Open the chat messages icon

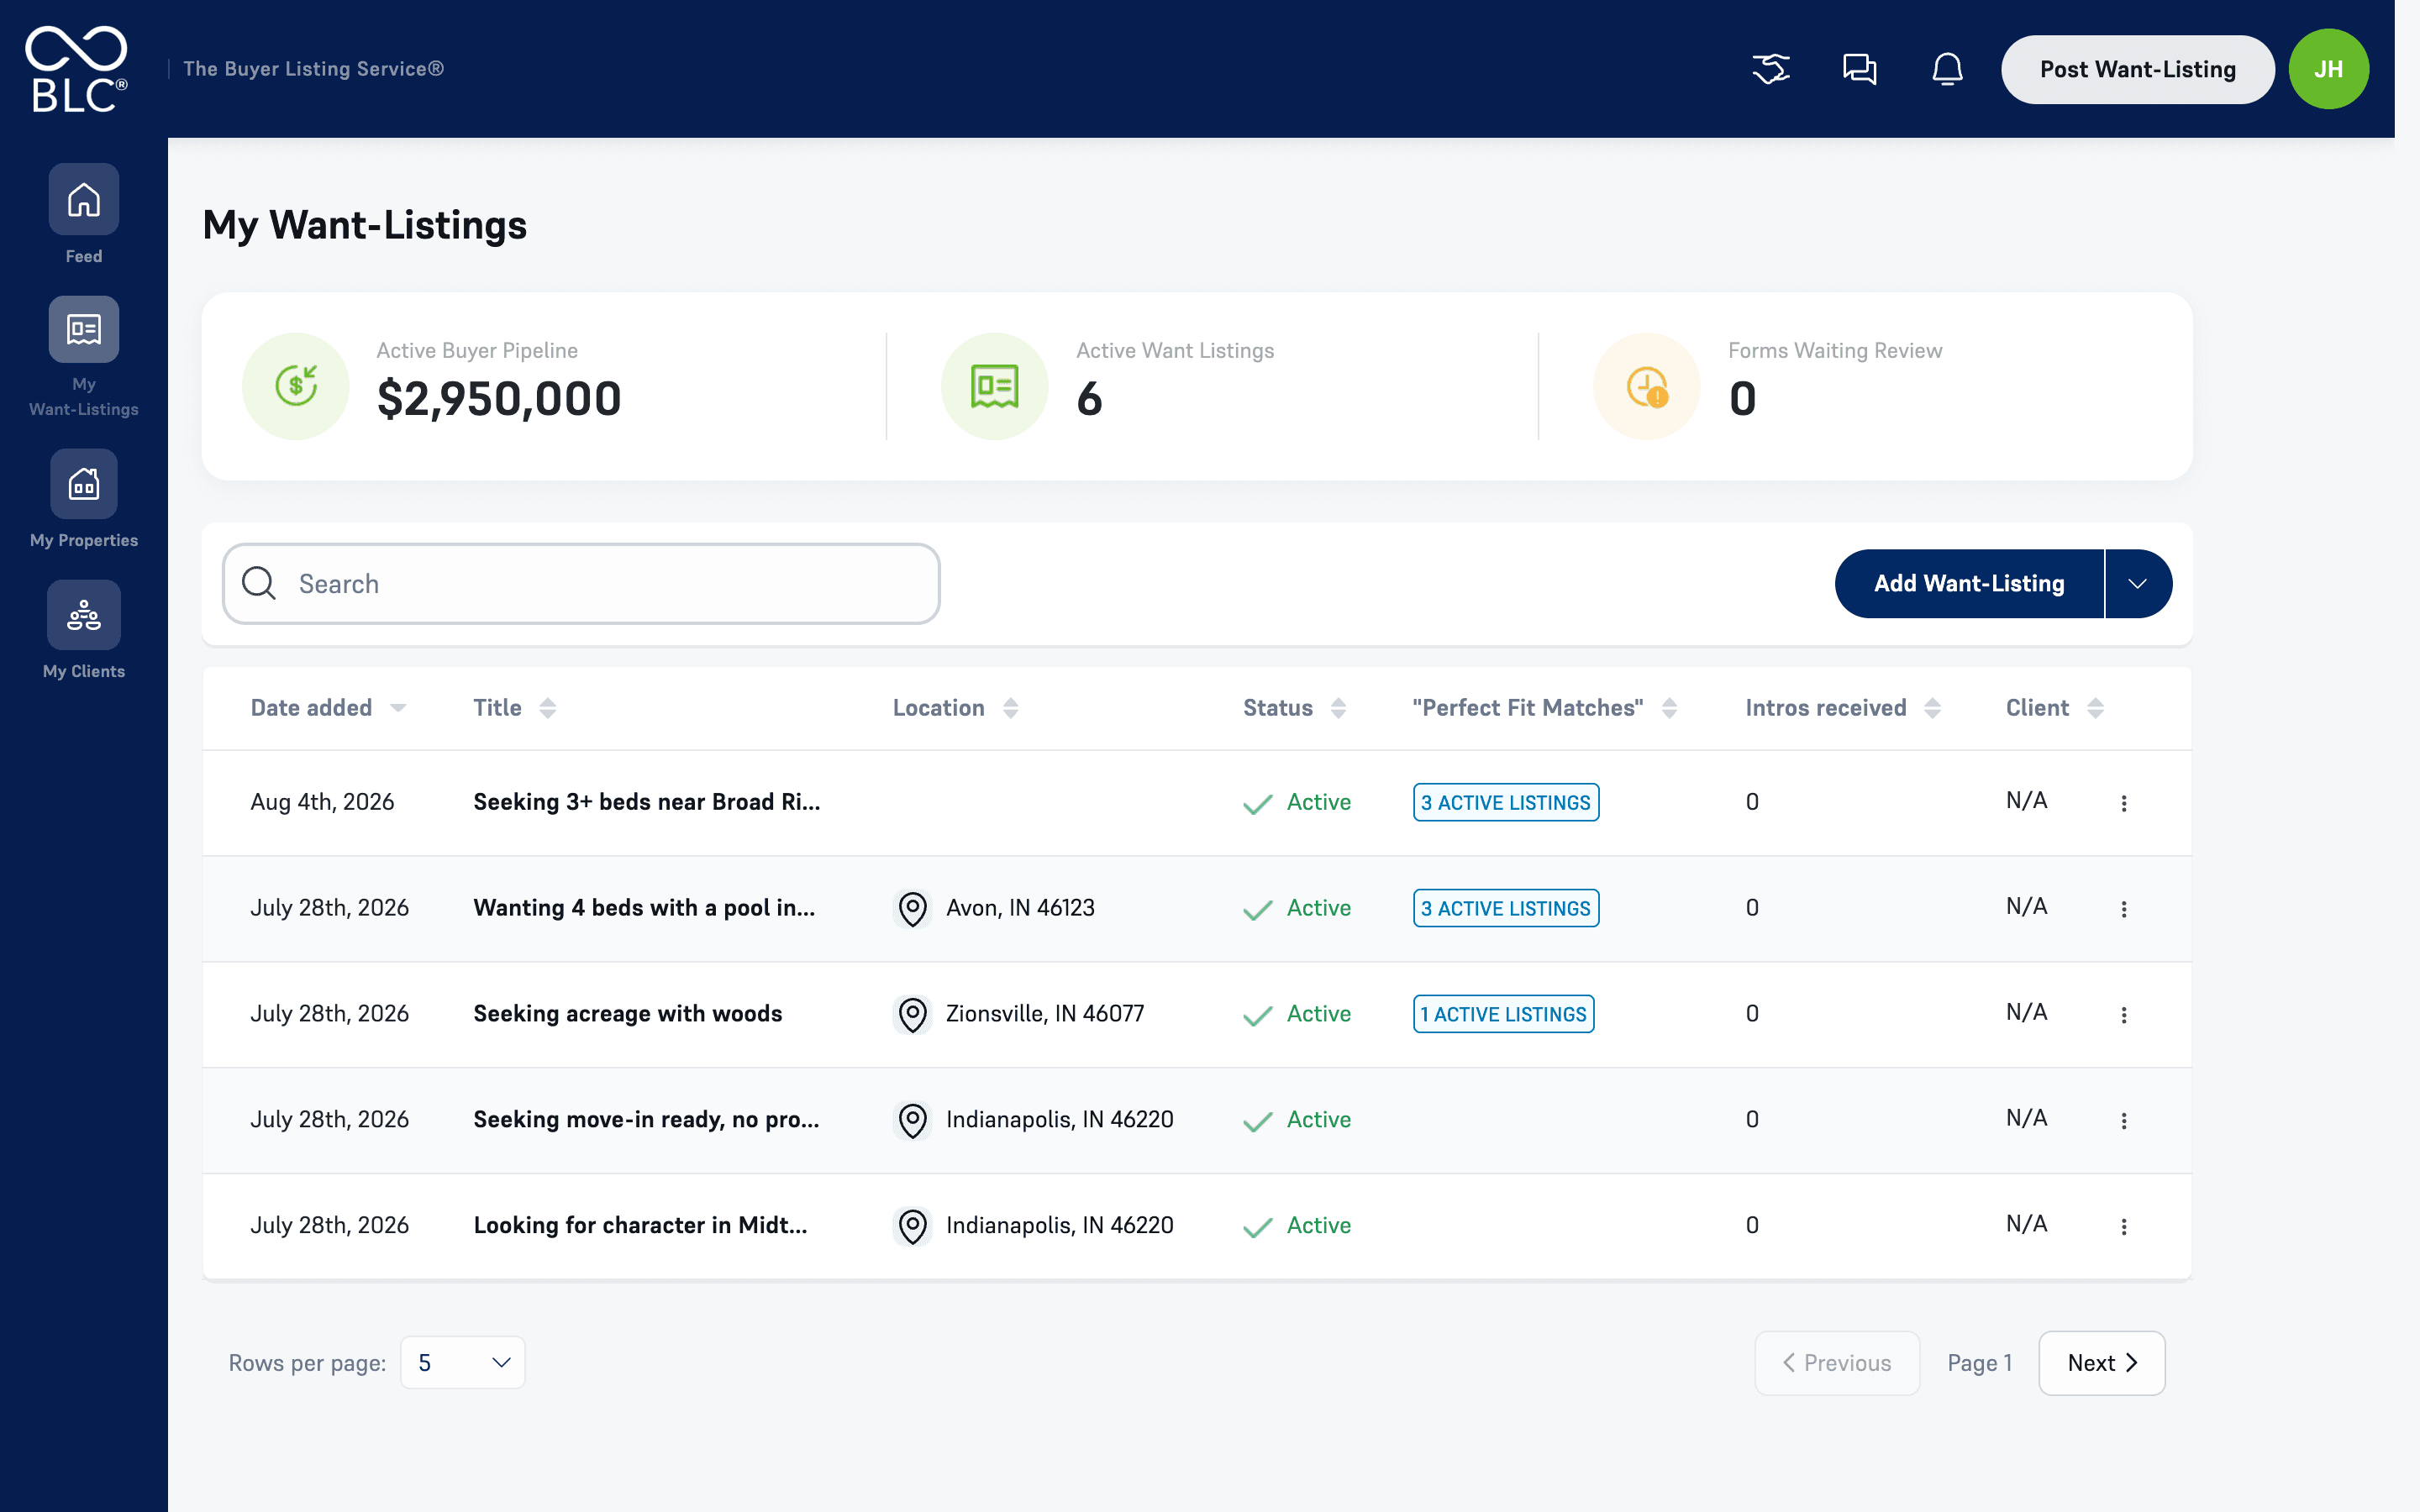tap(1859, 69)
